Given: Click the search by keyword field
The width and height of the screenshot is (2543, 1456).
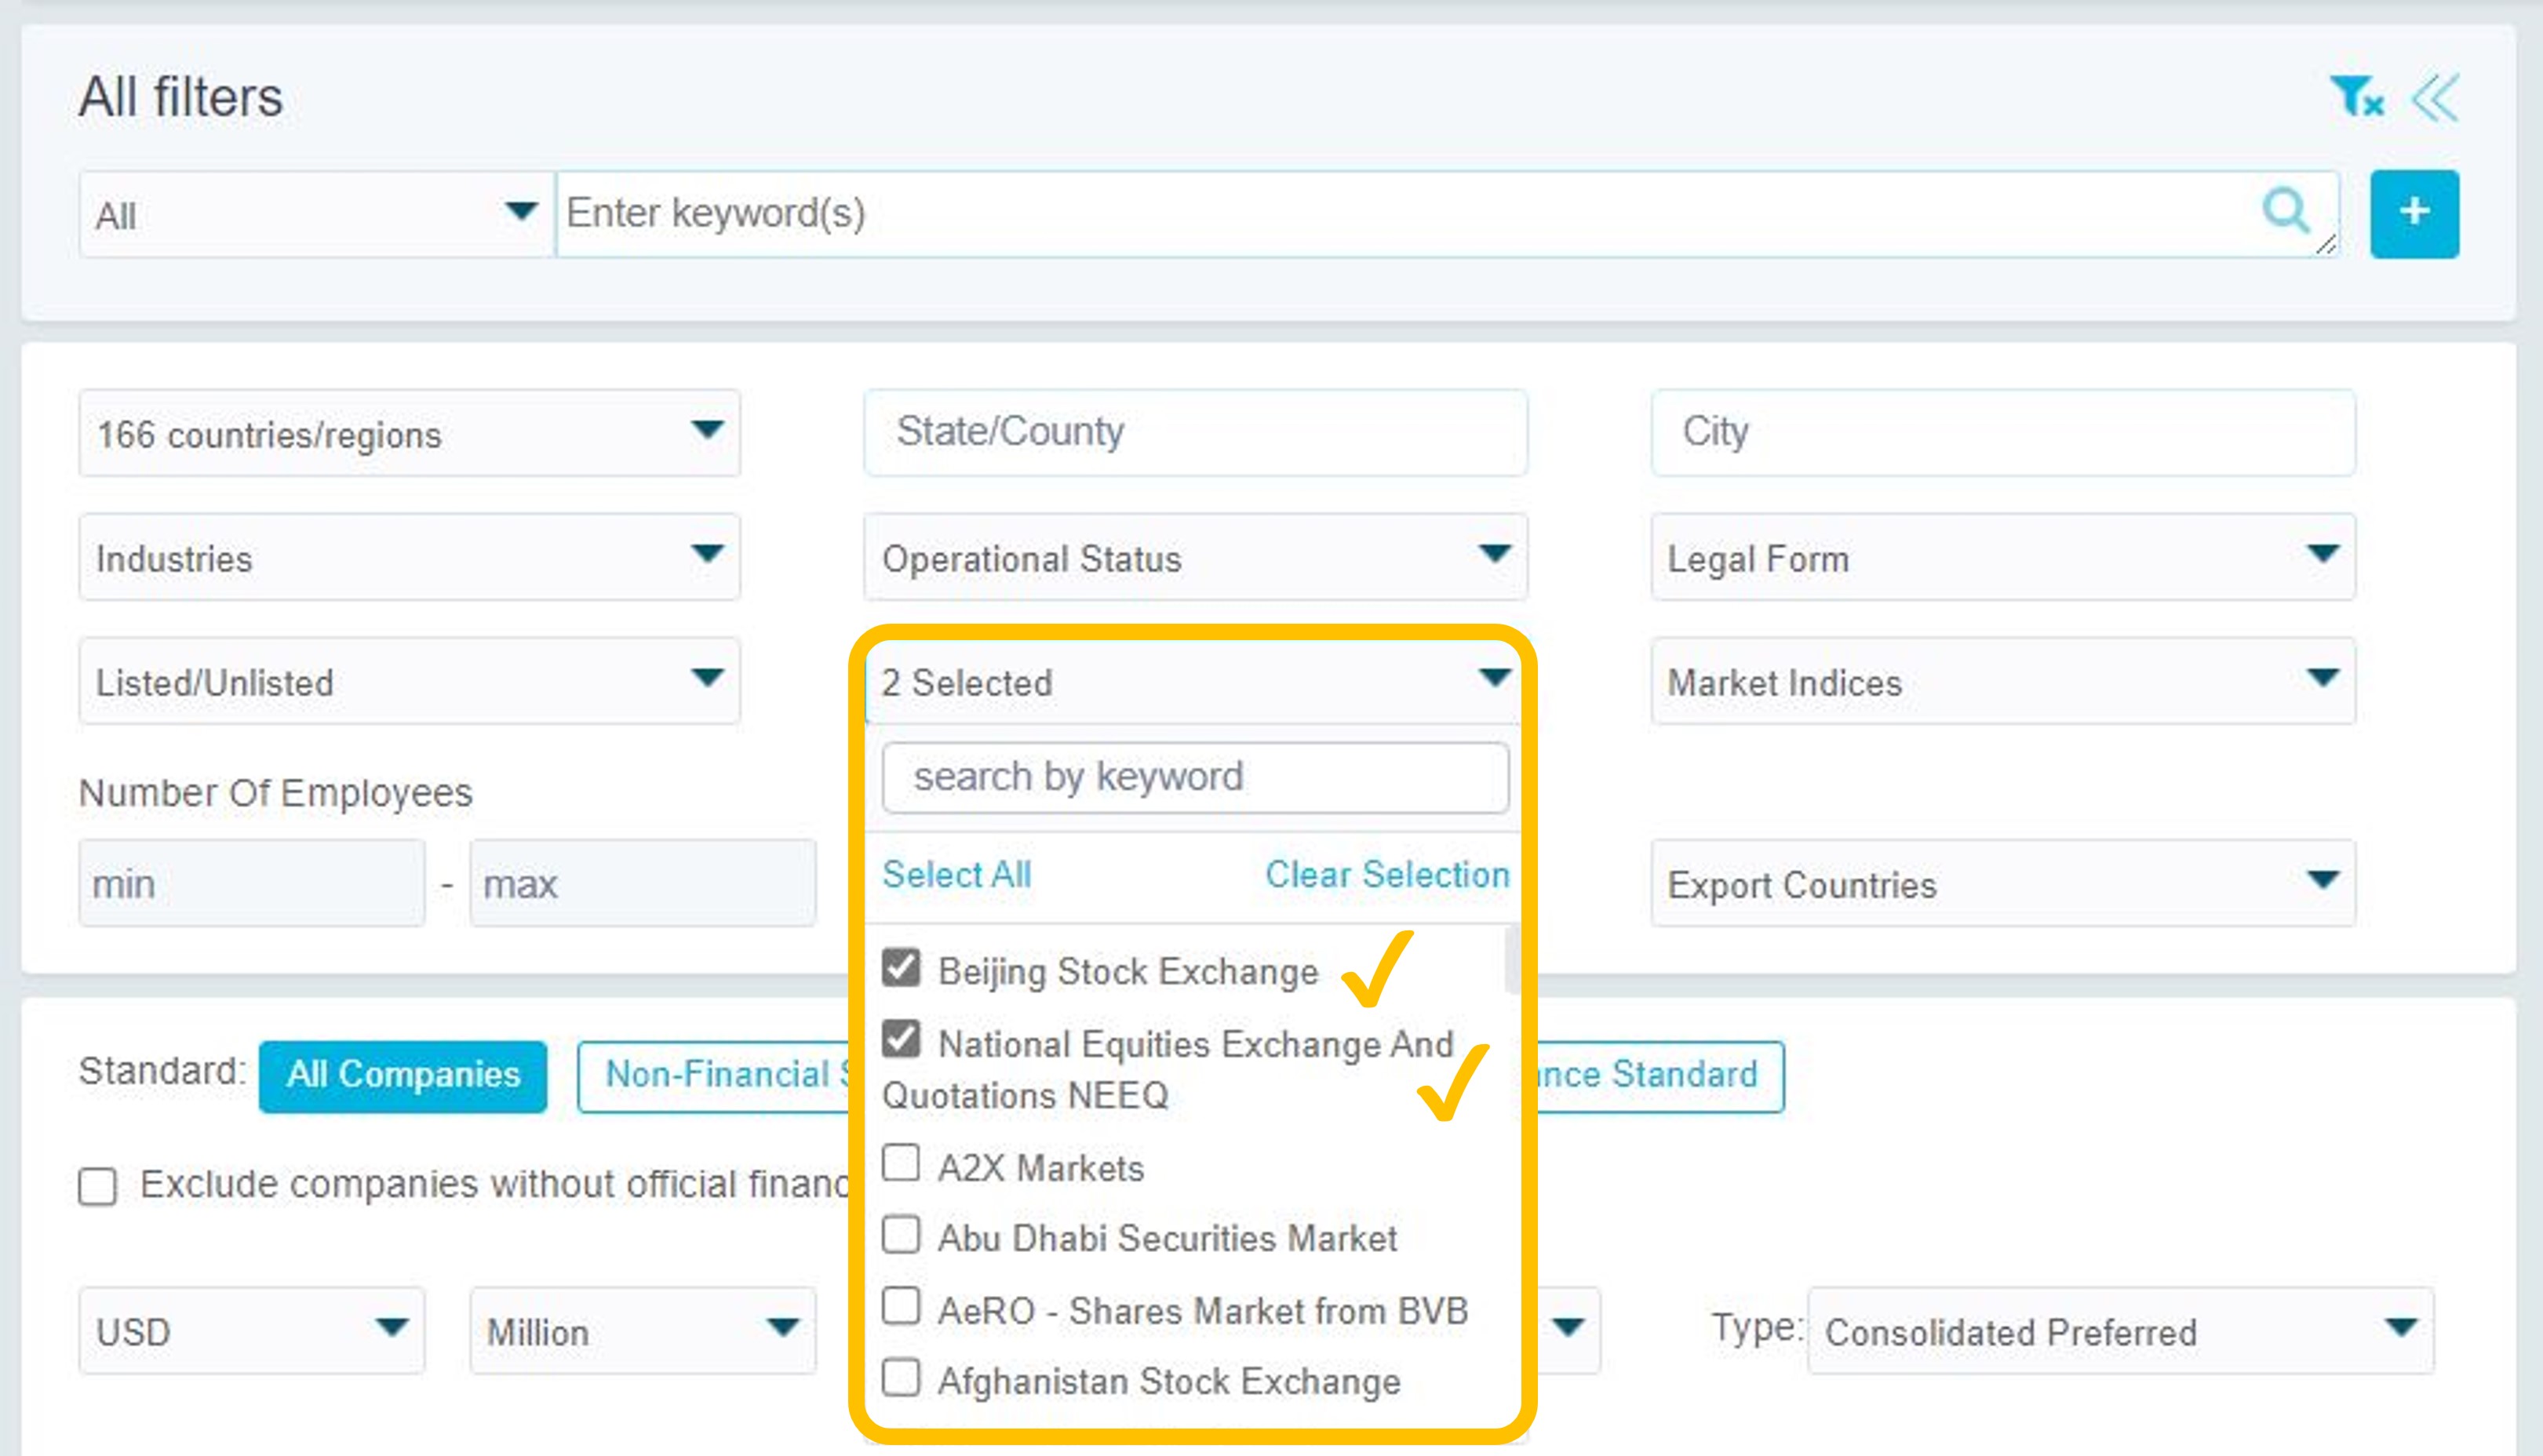Looking at the screenshot, I should (1195, 777).
